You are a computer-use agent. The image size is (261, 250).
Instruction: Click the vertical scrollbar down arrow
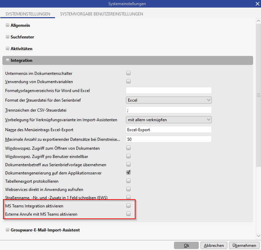tap(258, 236)
